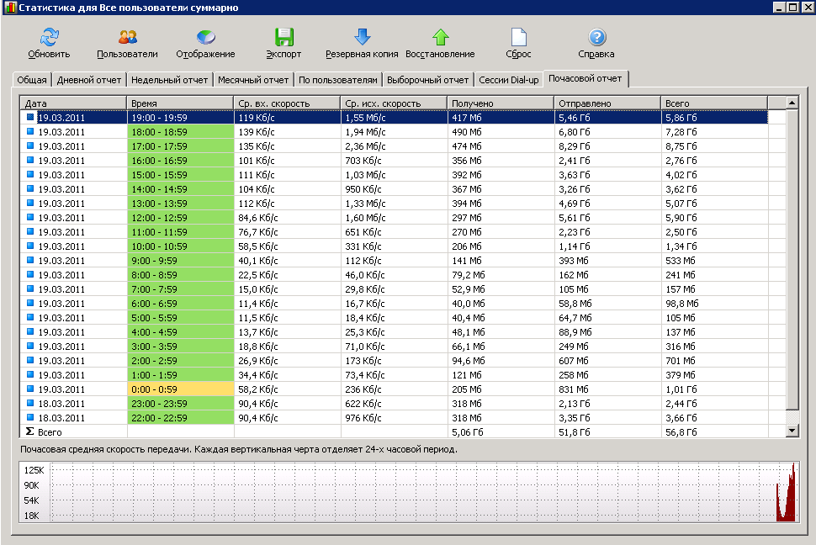Select the 0:00 - 0:59 yellow row
This screenshot has width=816, height=545.
click(x=180, y=389)
